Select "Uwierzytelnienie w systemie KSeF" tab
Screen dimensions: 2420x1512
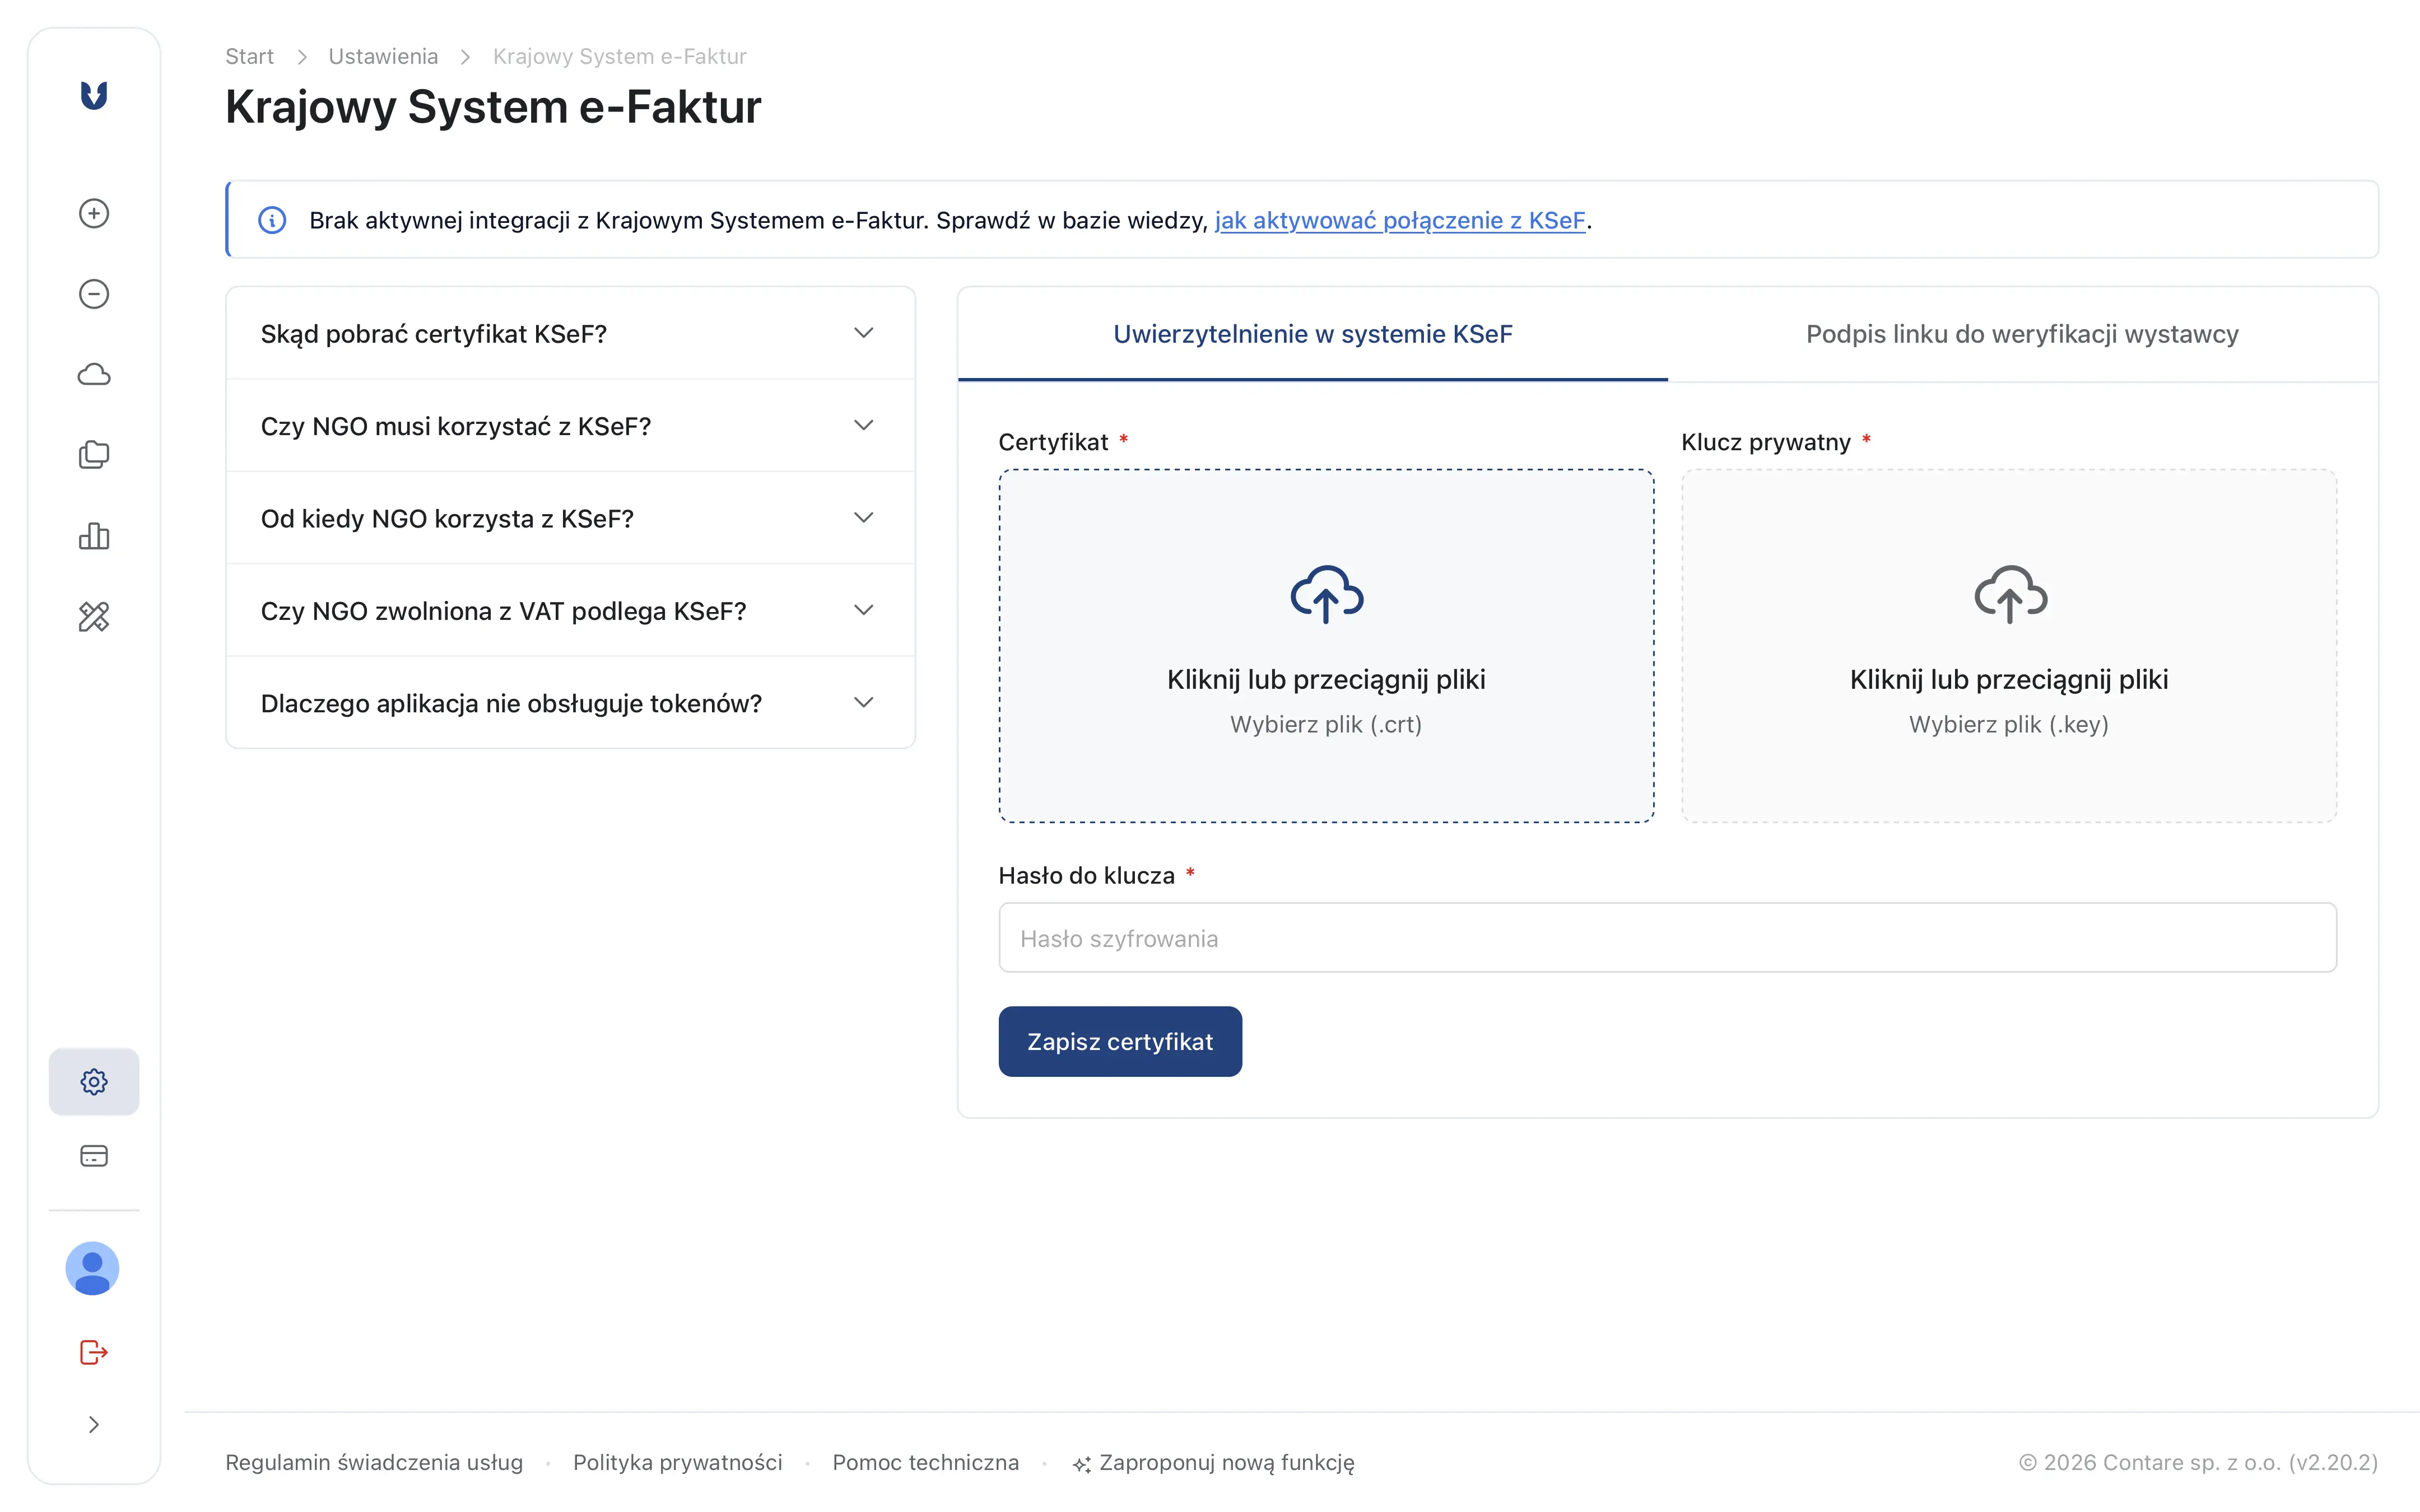(x=1312, y=334)
